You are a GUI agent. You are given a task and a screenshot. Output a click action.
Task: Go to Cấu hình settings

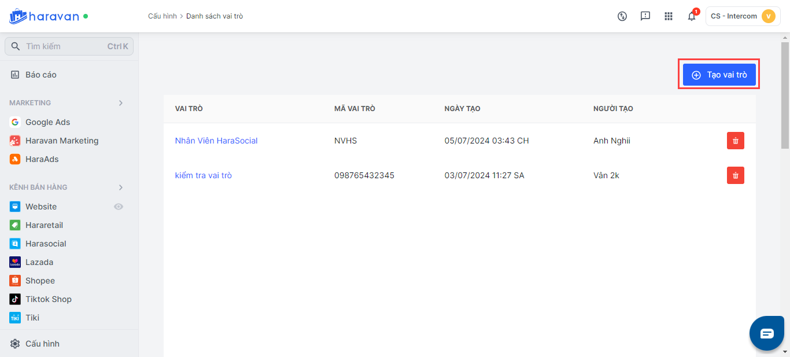[42, 344]
